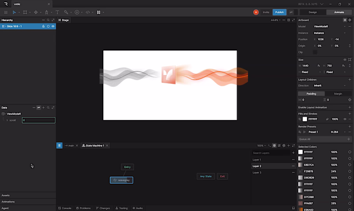Activate the Text tool
This screenshot has height=211, width=354.
58,12
